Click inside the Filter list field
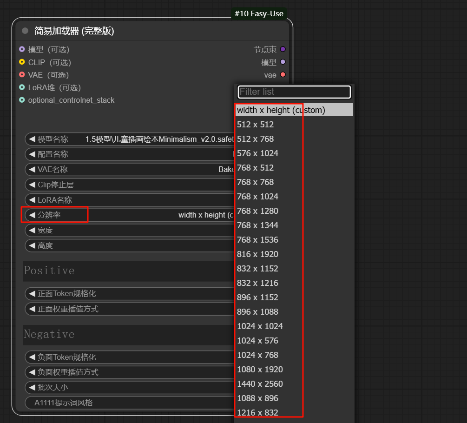 tap(294, 92)
